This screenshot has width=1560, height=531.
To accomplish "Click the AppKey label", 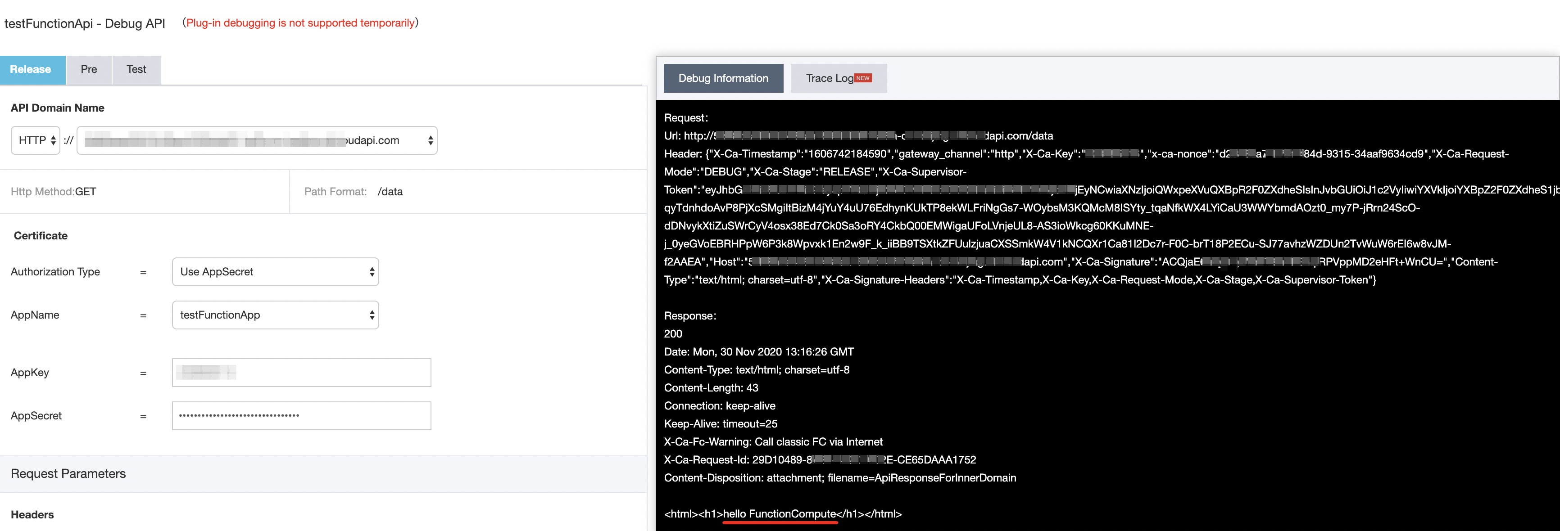I will click(30, 373).
